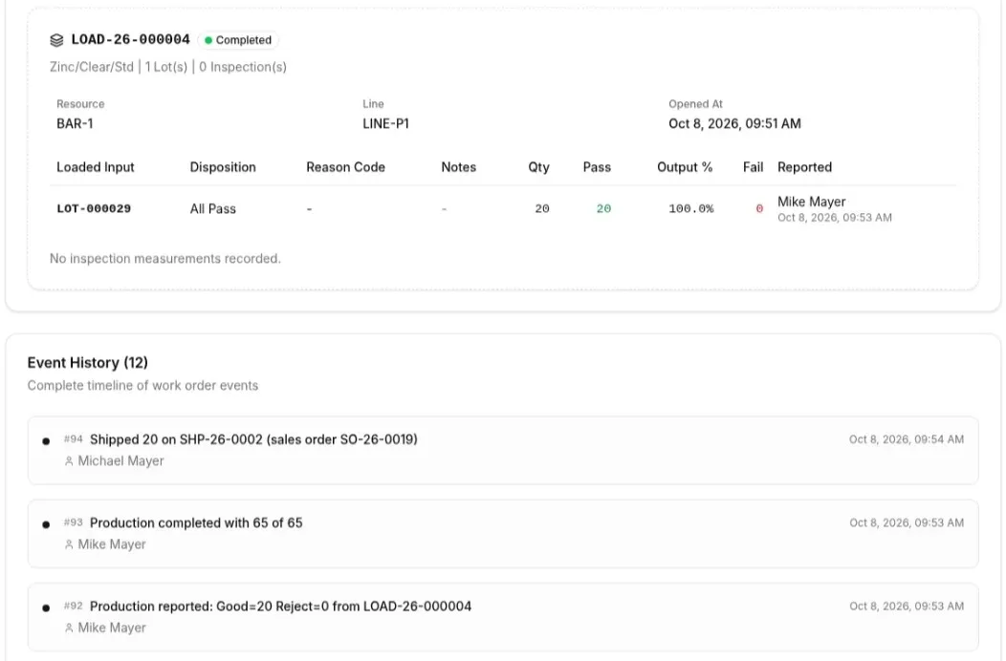Click reporter name Mike Mayer in lot row
Image resolution: width=1006 pixels, height=661 pixels.
[x=812, y=202]
